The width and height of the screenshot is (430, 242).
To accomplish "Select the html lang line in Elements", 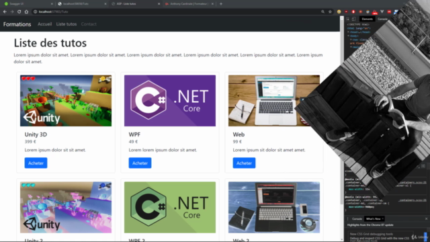I will click(359, 28).
